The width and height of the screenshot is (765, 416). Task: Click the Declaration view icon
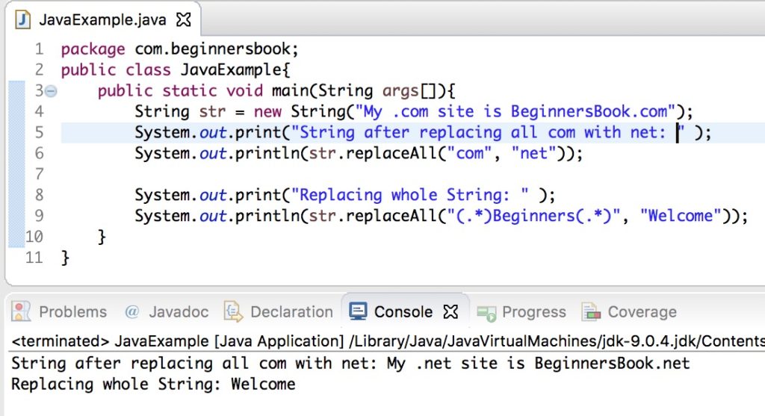coord(233,311)
